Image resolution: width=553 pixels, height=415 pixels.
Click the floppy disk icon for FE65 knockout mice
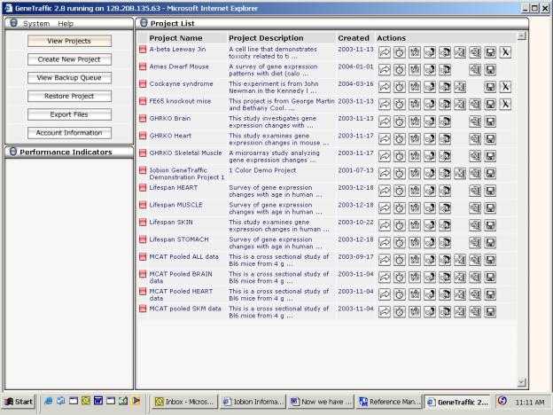click(490, 104)
